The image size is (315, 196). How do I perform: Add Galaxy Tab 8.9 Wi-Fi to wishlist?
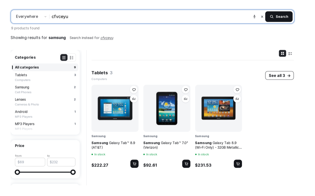(x=237, y=90)
